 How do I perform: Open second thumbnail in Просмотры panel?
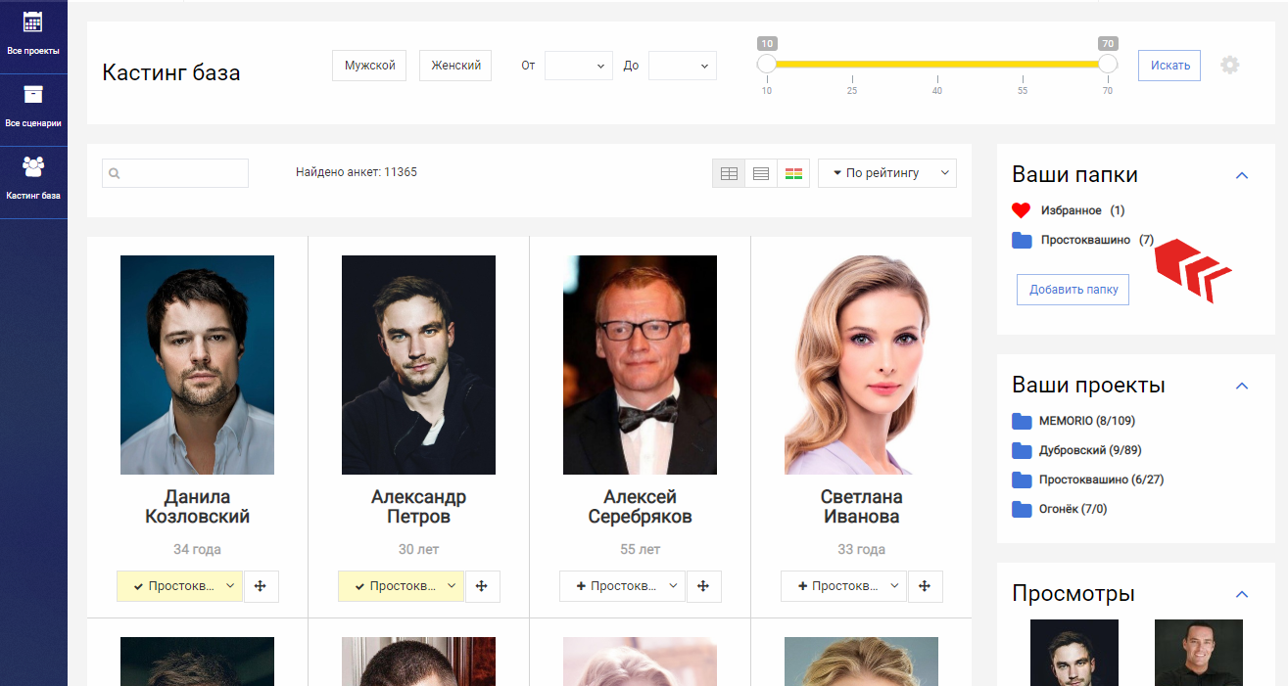[x=1199, y=653]
